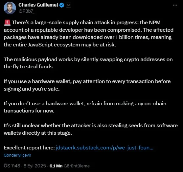The image size is (183, 172).
Task: Click the malicious payload paragraph
Action: coord(88,63)
